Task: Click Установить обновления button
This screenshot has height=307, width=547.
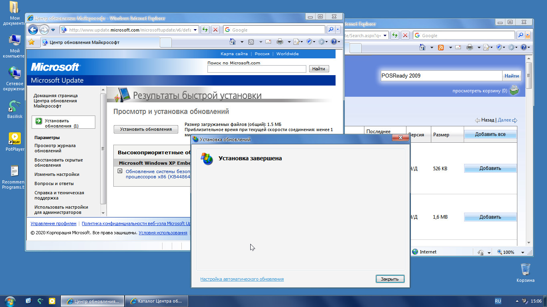Action: pyautogui.click(x=146, y=129)
